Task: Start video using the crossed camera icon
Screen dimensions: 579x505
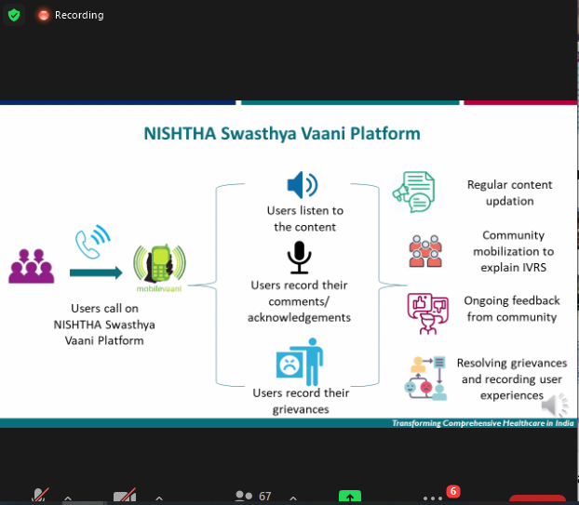Action: 125,496
